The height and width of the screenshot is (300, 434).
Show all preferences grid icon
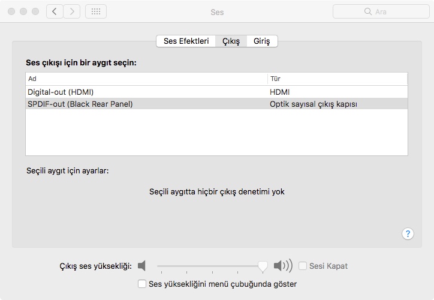(96, 11)
